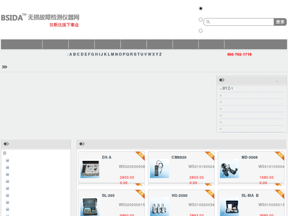288x216 pixels.
Task: Click the 400-702-1718 phone number
Action: [239, 54]
